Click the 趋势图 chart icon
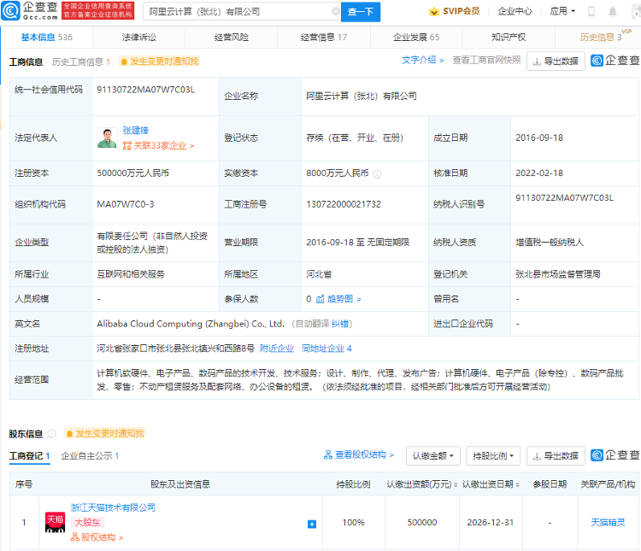This screenshot has width=641, height=551. pos(320,299)
